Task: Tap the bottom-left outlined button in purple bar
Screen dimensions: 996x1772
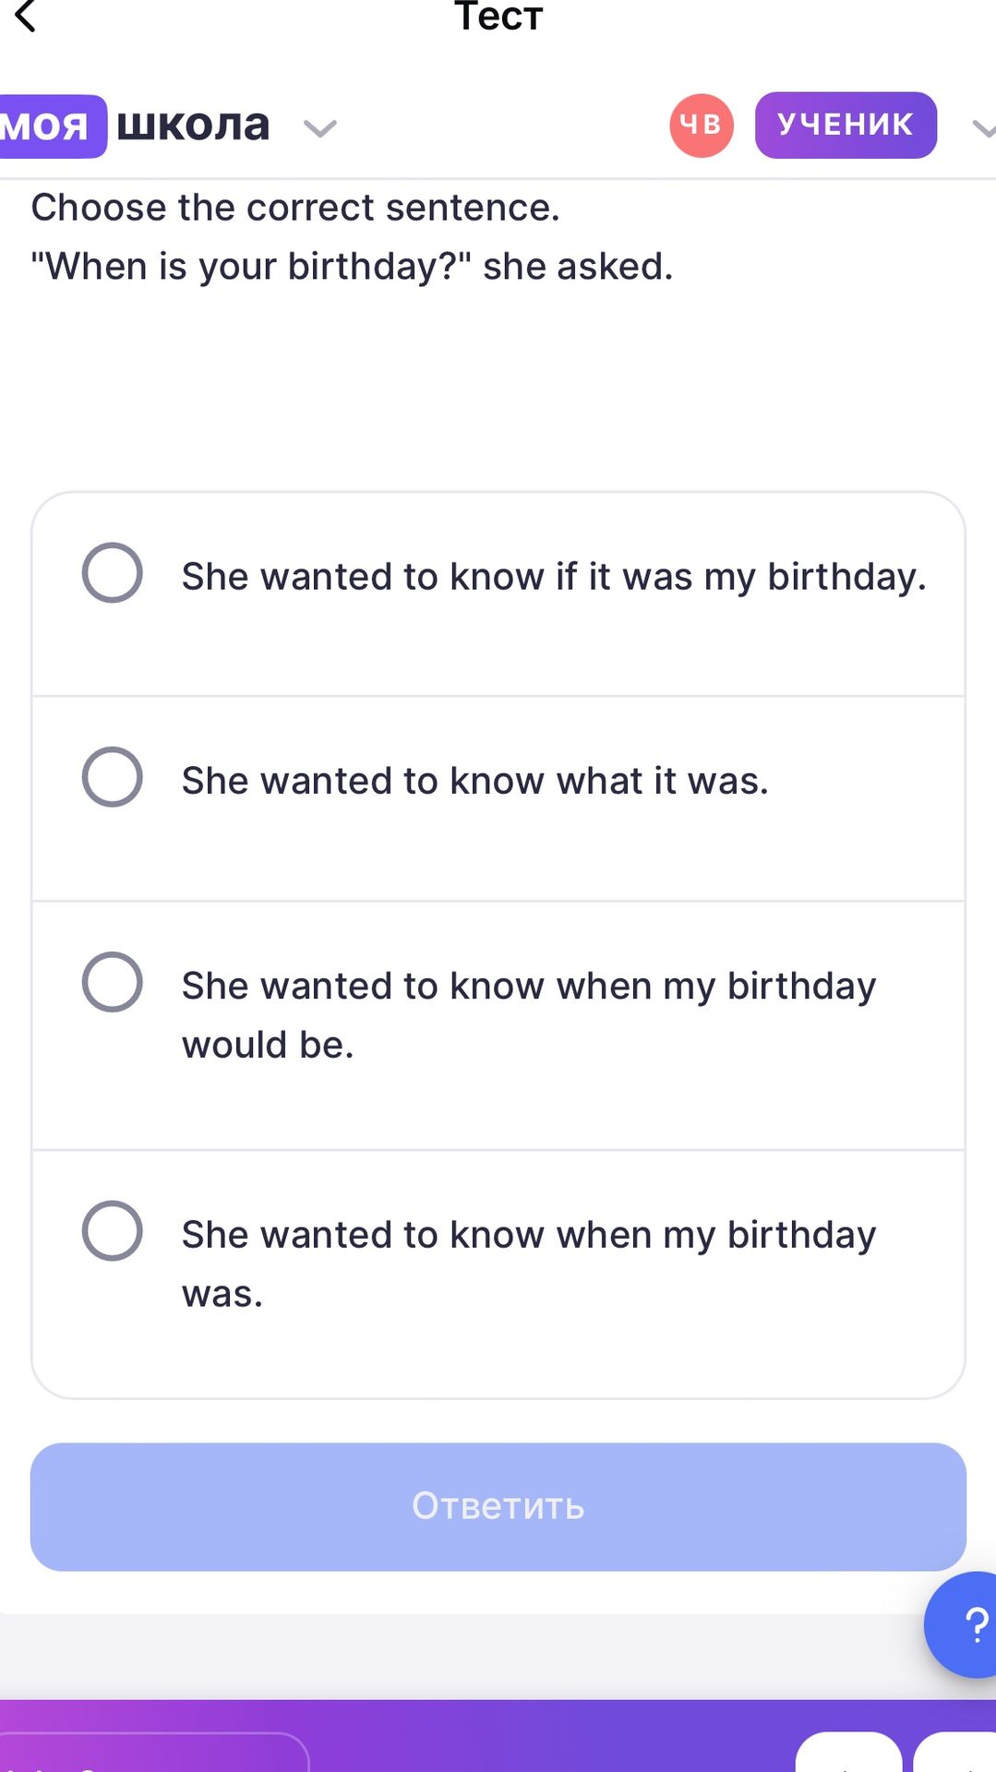Action: tap(154, 1752)
